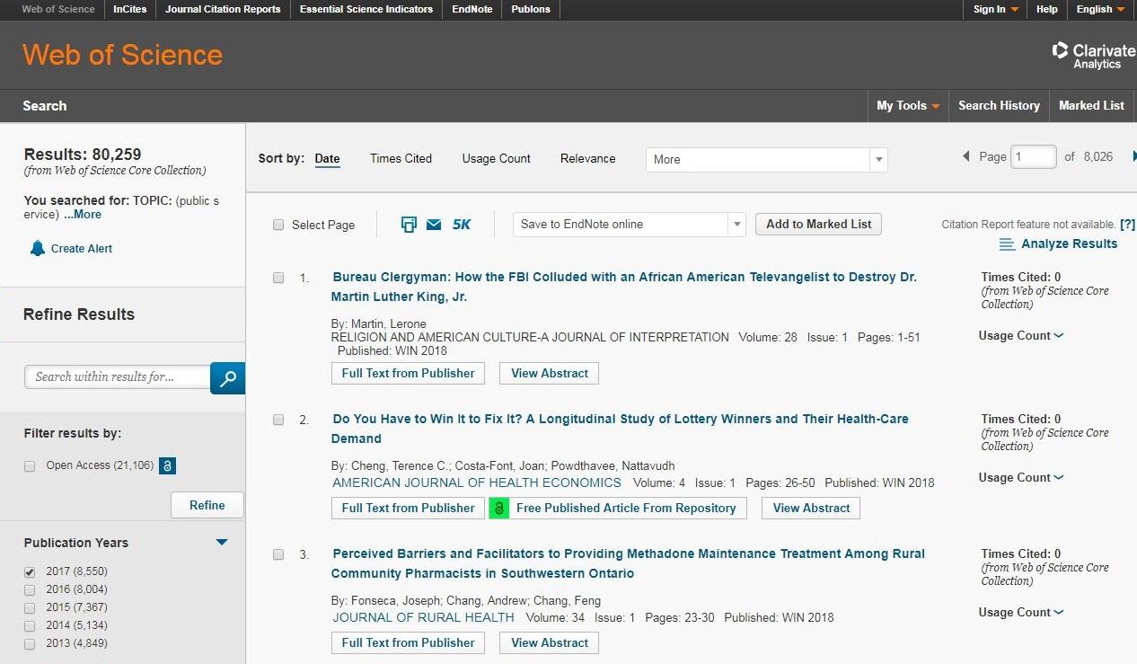
Task: Click the Create Alert bell icon
Action: tap(37, 248)
